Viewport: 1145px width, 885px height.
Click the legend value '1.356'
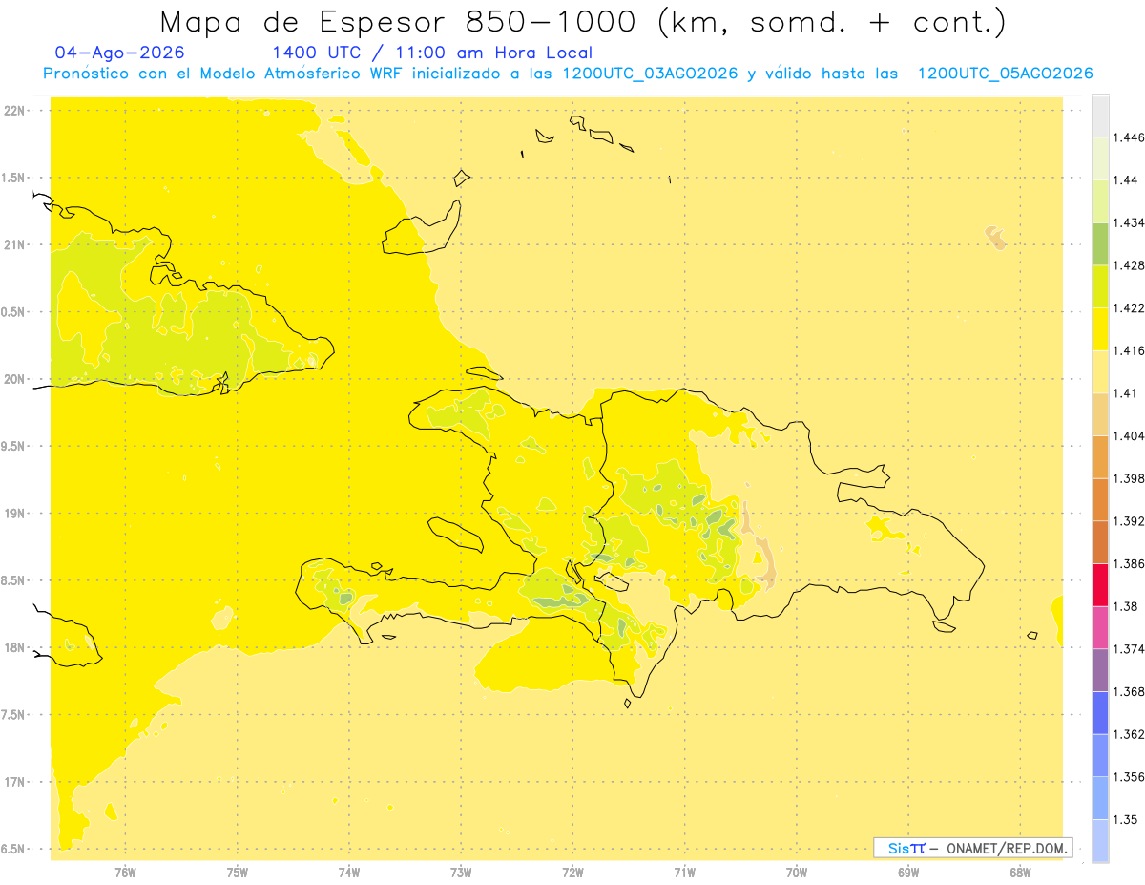click(1131, 776)
